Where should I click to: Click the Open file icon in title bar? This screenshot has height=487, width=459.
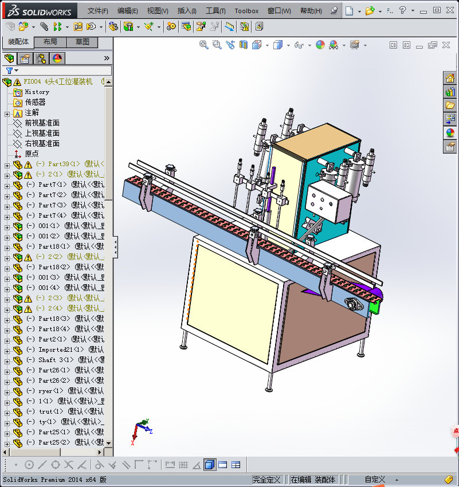click(370, 11)
